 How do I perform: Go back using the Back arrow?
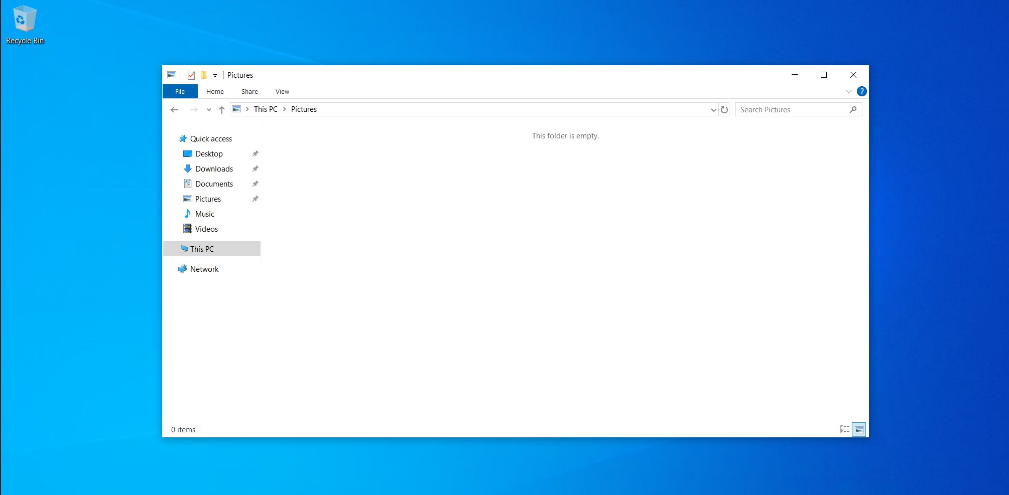point(175,110)
